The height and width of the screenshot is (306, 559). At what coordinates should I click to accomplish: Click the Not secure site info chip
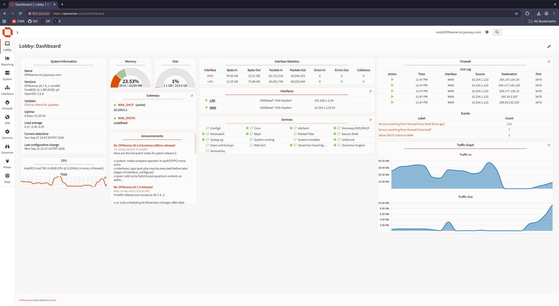pyautogui.click(x=38, y=13)
